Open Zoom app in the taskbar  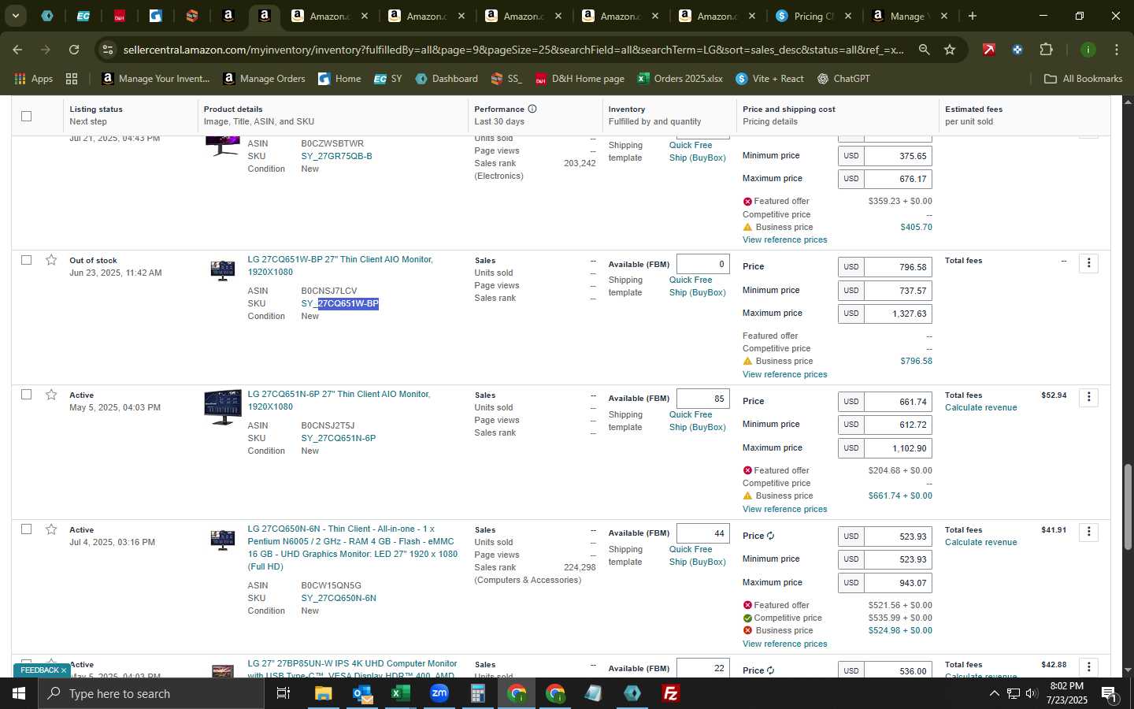click(439, 693)
